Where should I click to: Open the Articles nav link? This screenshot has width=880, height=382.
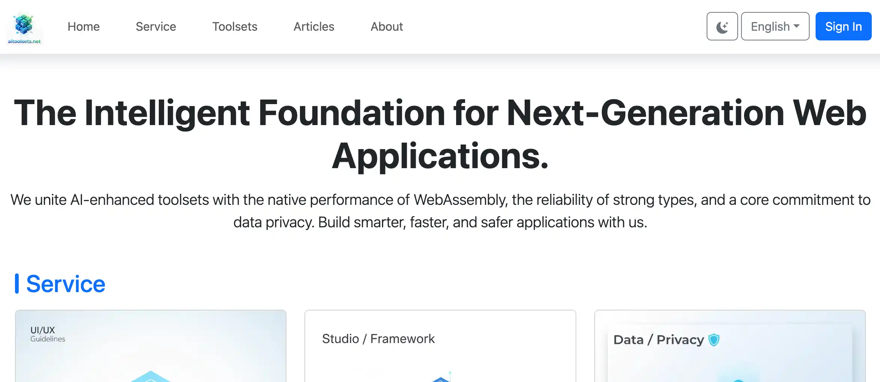click(314, 27)
